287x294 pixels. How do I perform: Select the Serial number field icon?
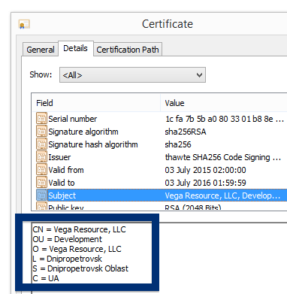pyautogui.click(x=41, y=119)
